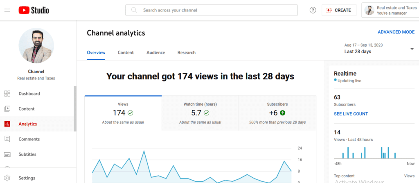Image resolution: width=419 pixels, height=183 pixels.
Task: Open the Subtitles sidebar icon
Action: (x=7, y=154)
